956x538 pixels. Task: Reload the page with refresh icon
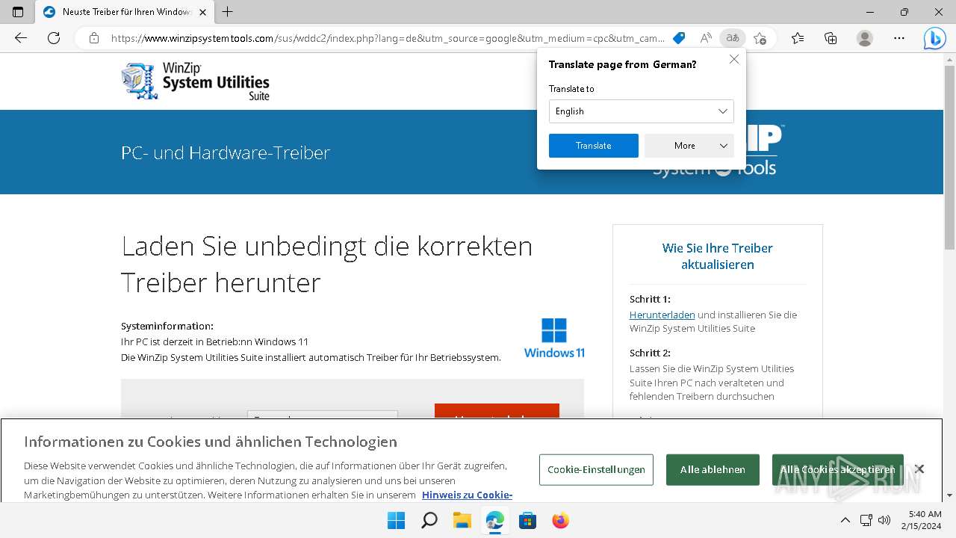tap(54, 38)
